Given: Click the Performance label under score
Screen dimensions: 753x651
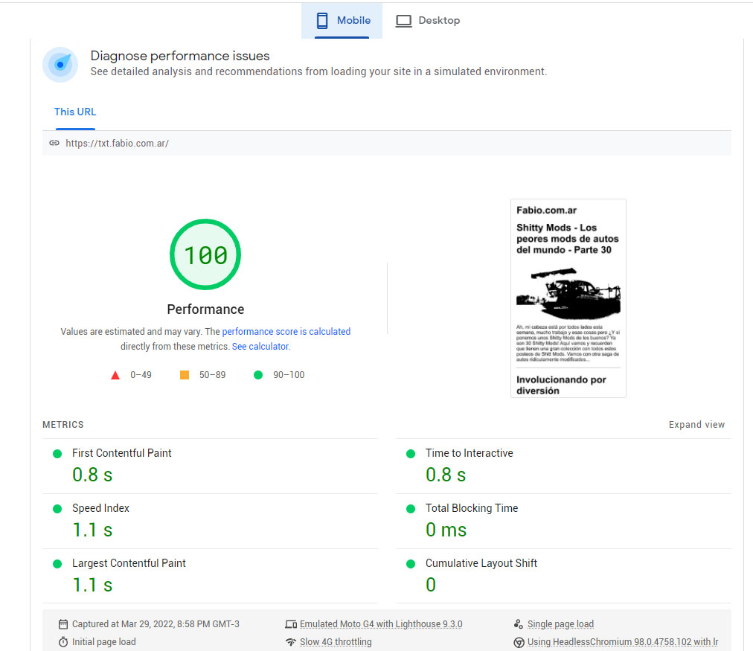Looking at the screenshot, I should [x=205, y=310].
